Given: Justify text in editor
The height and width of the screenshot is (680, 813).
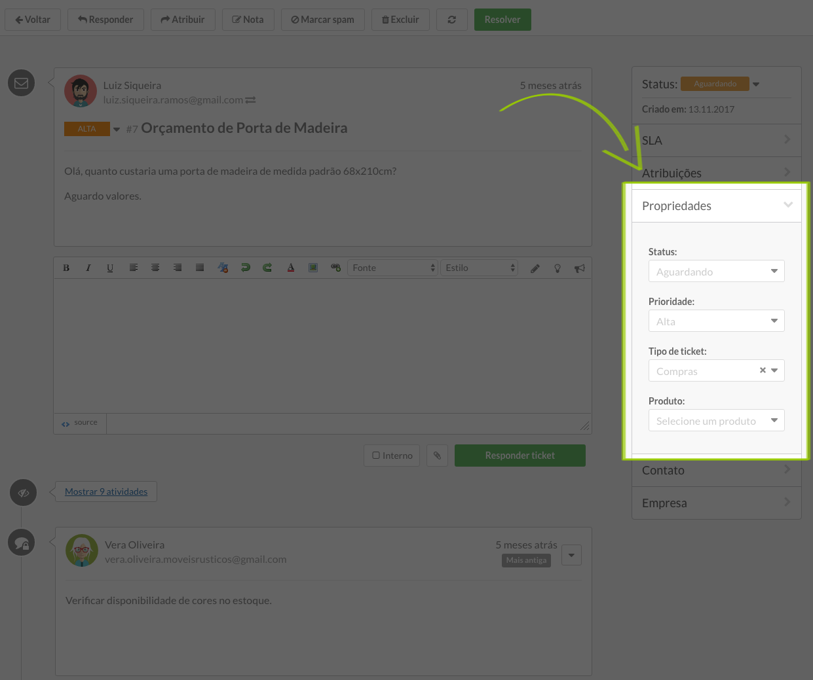Looking at the screenshot, I should (200, 268).
